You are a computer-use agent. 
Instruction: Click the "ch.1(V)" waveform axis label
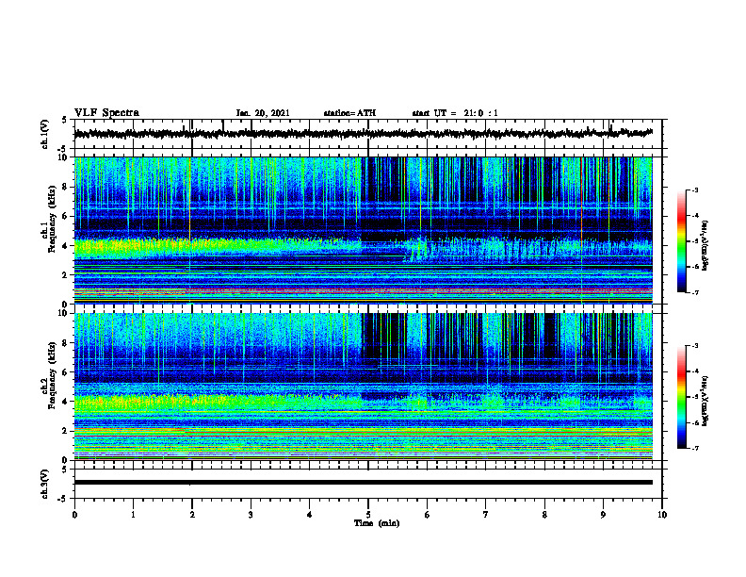pos(45,134)
